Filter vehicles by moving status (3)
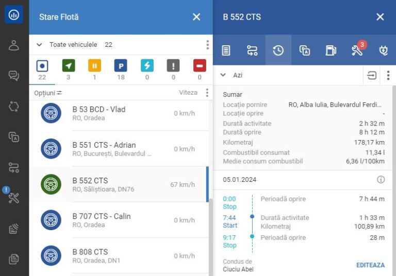Image resolution: width=396 pixels, height=276 pixels. click(x=68, y=66)
